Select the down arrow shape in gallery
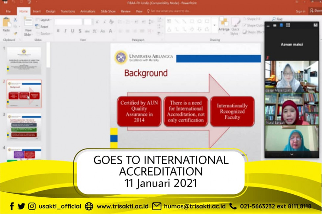Viewport: 322px width, 214px height. pos(199,30)
